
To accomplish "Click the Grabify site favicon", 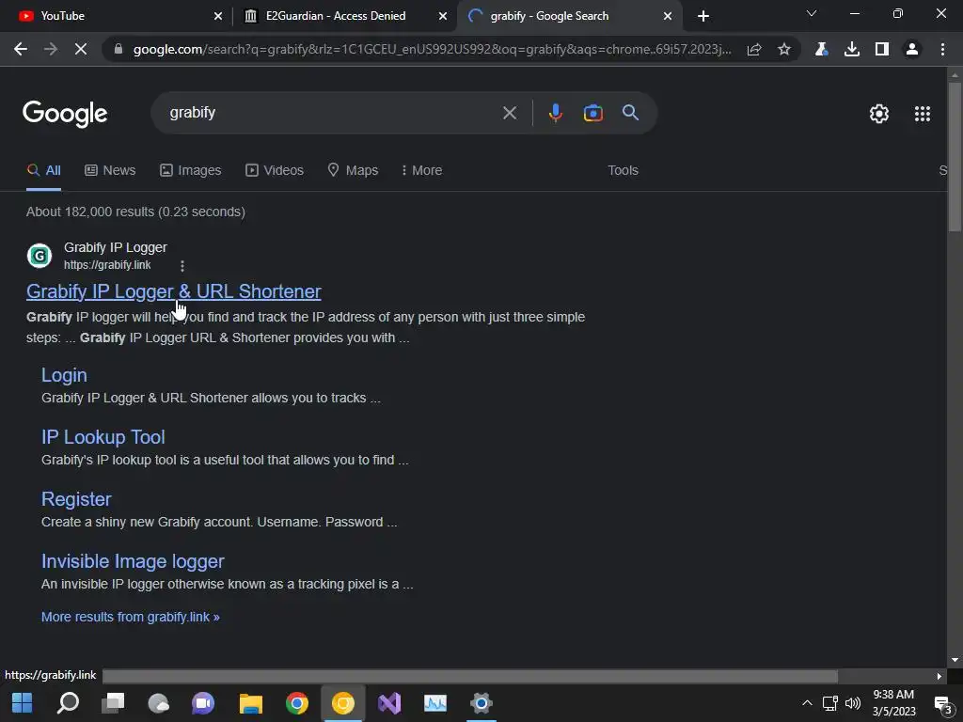I will [39, 256].
